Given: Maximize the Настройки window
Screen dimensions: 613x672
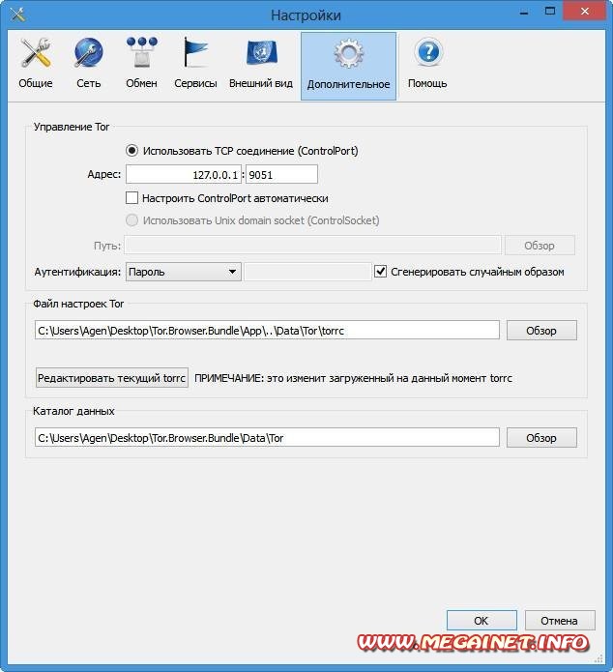Looking at the screenshot, I should click(549, 12).
